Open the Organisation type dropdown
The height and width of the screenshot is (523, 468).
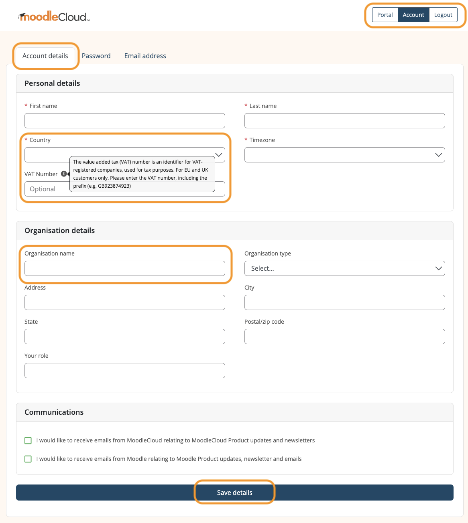344,268
